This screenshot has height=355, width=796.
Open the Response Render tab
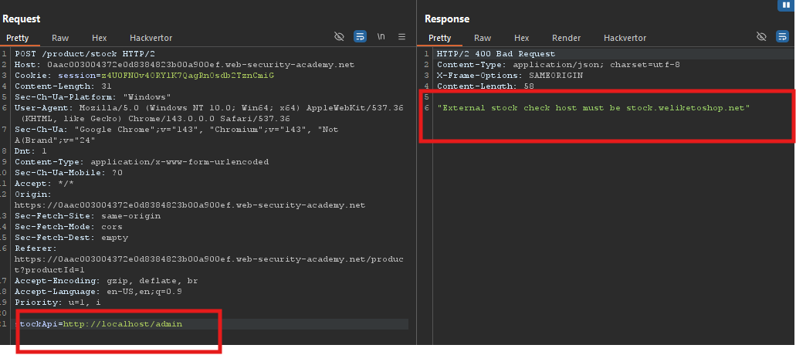[567, 38]
